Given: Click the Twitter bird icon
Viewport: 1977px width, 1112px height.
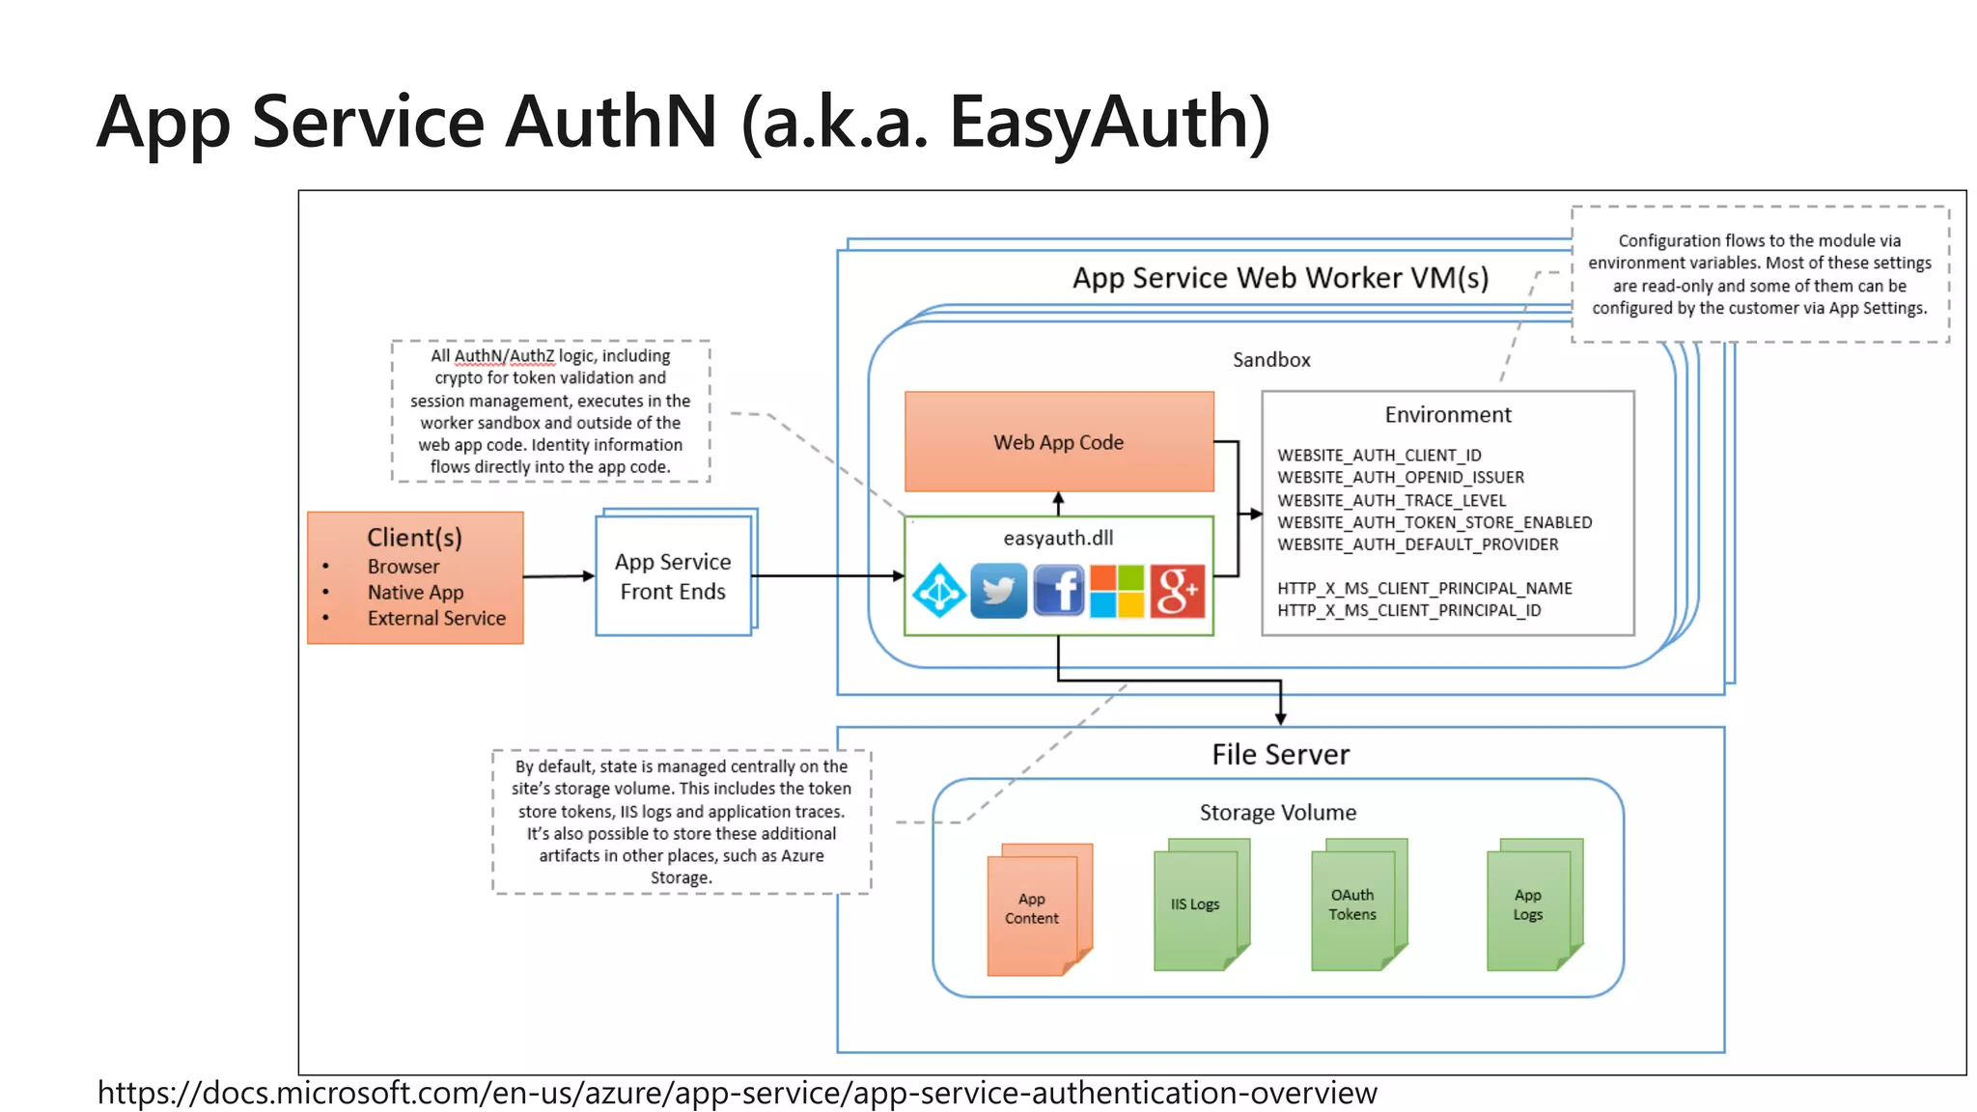Looking at the screenshot, I should (998, 591).
